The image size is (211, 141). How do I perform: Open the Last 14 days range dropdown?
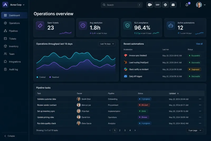click(x=107, y=44)
